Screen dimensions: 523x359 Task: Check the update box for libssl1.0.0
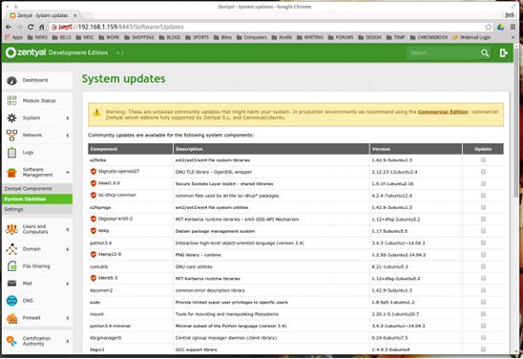pos(483,183)
